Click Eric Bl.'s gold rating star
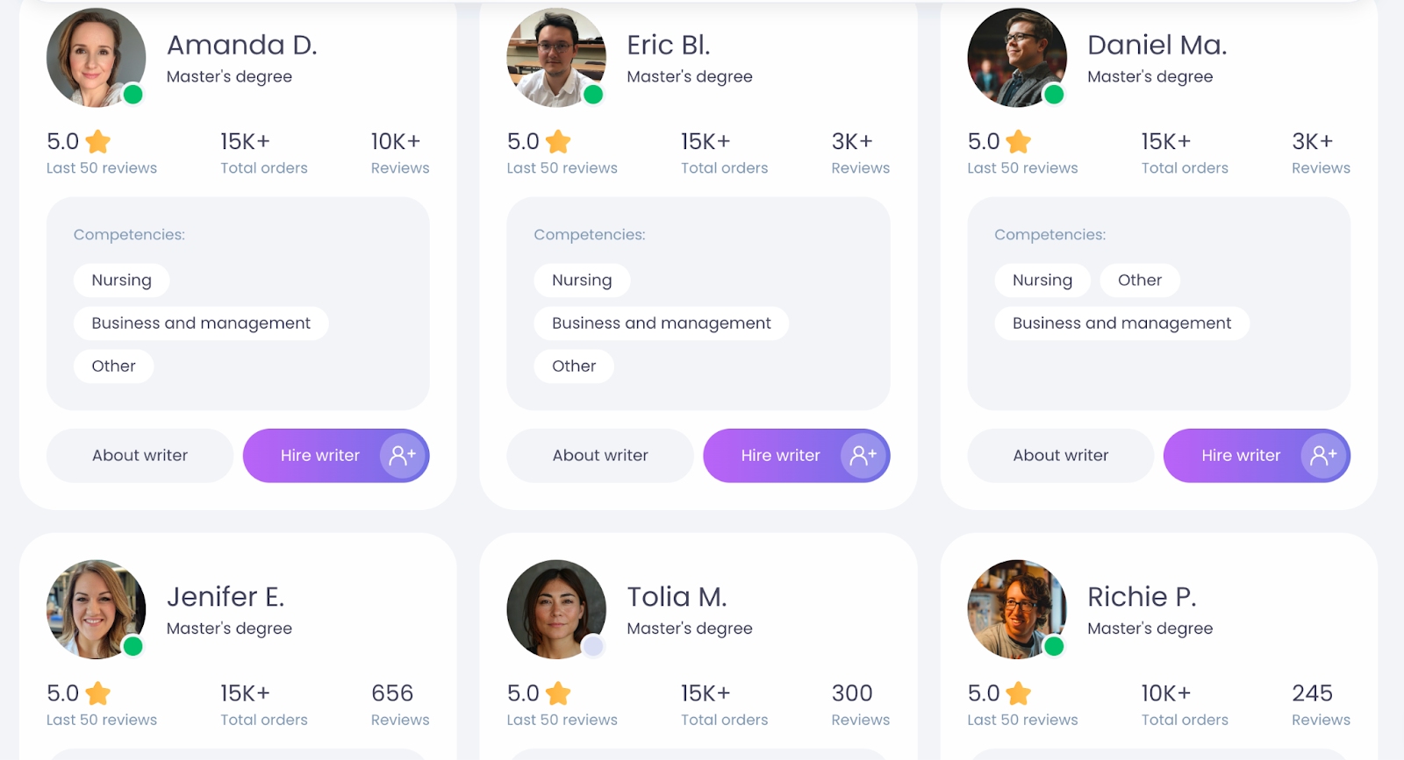The image size is (1404, 760). (x=558, y=142)
